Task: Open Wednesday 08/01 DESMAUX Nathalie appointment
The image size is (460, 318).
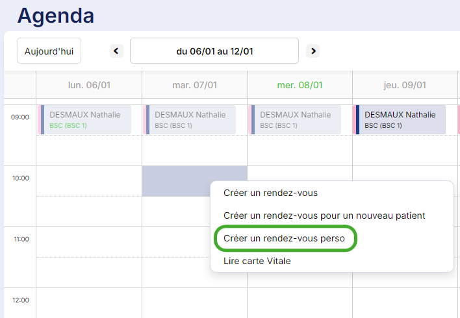Action: 296,119
